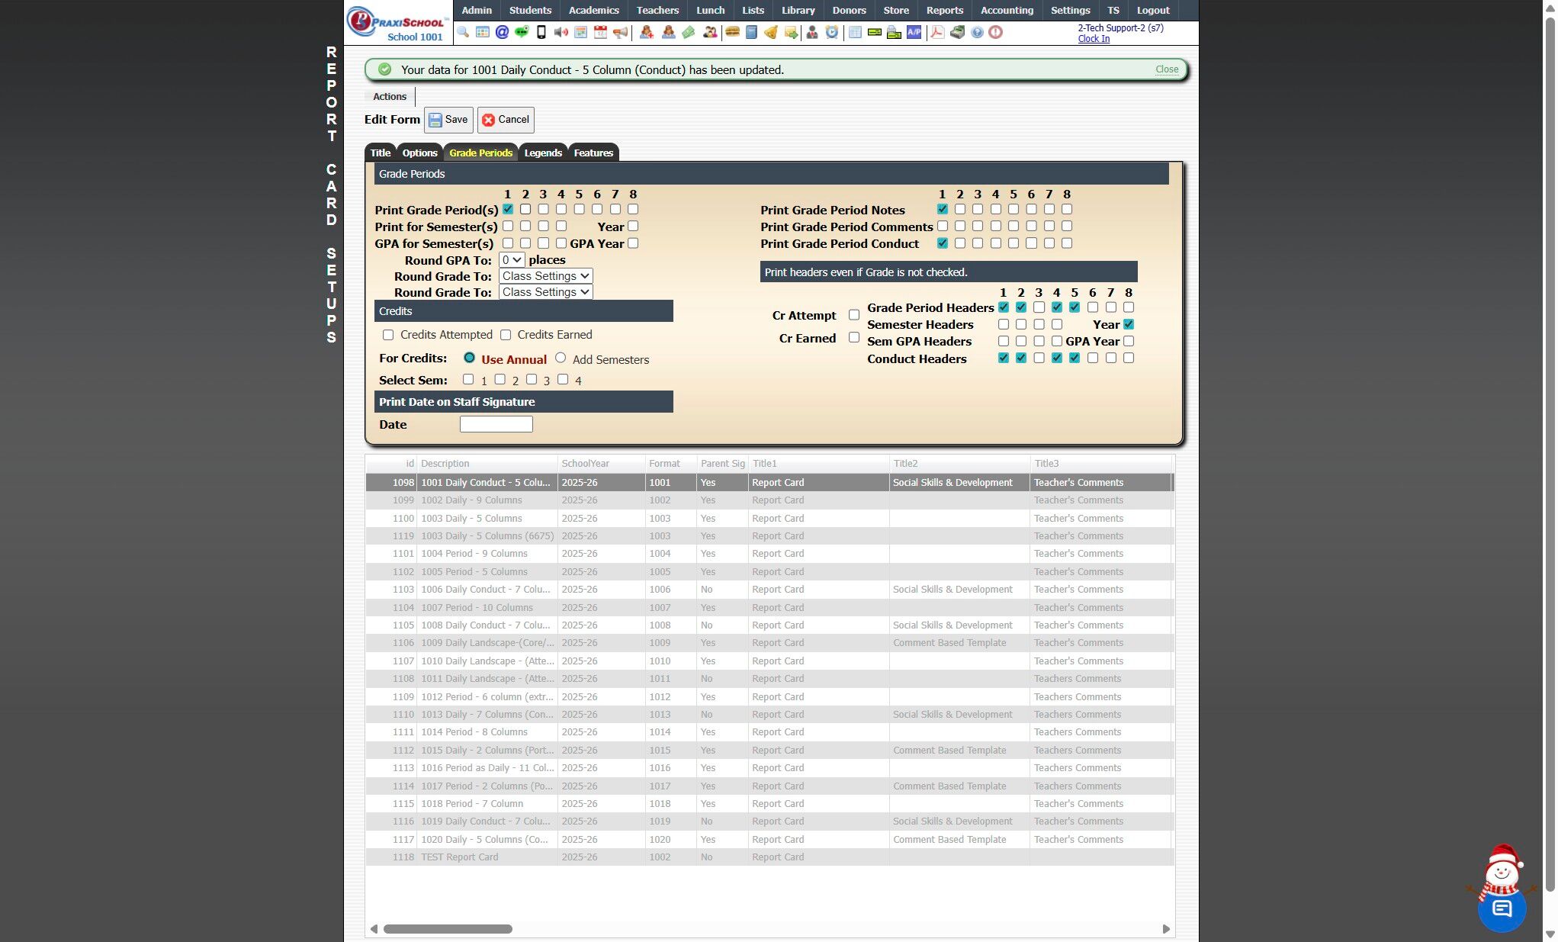Expand second Round Grade To dropdown
The width and height of the screenshot is (1558, 942).
(x=545, y=292)
